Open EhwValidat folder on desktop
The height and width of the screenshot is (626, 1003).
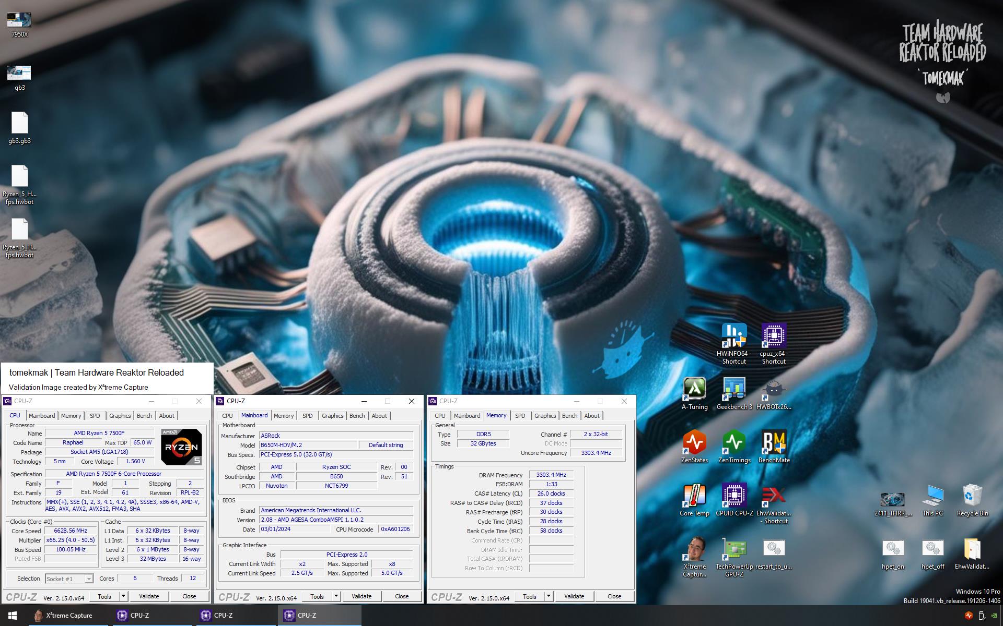pyautogui.click(x=972, y=553)
